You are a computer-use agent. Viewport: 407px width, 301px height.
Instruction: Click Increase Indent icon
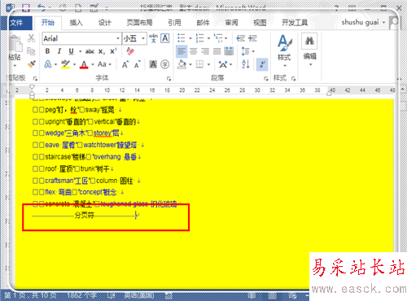[x=252, y=38]
